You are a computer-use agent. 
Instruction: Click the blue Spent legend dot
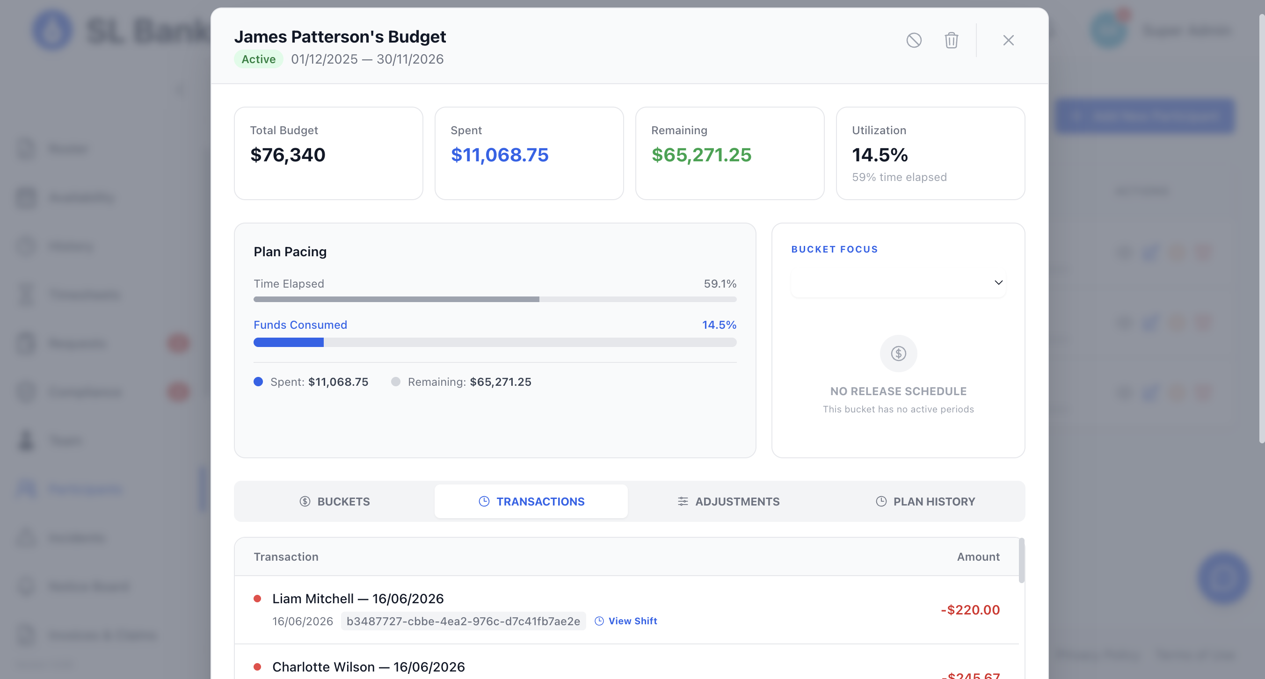(x=258, y=382)
